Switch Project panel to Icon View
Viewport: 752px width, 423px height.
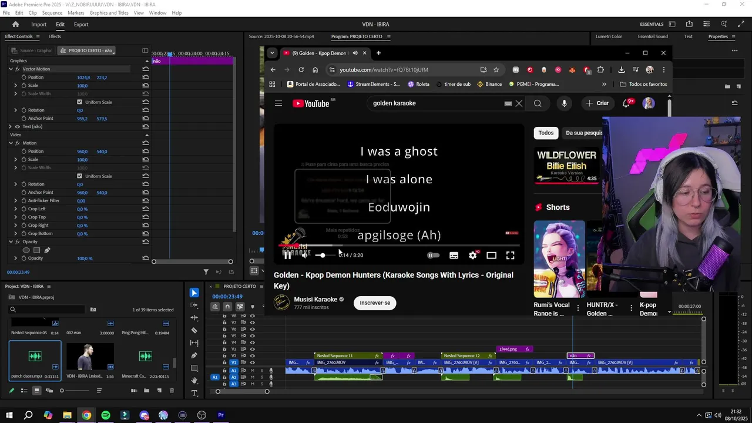coord(36,391)
